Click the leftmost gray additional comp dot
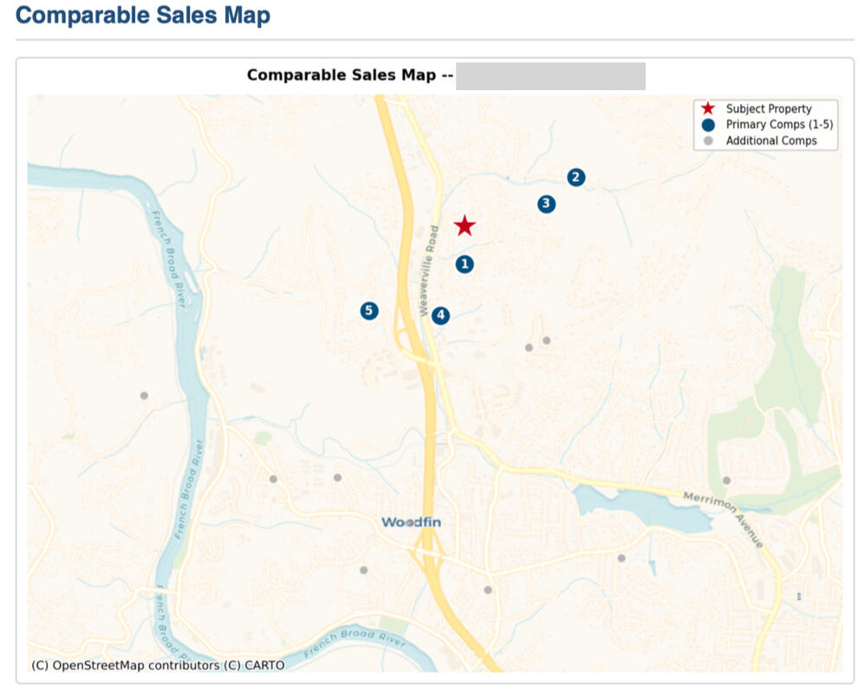The image size is (864, 692). point(144,395)
